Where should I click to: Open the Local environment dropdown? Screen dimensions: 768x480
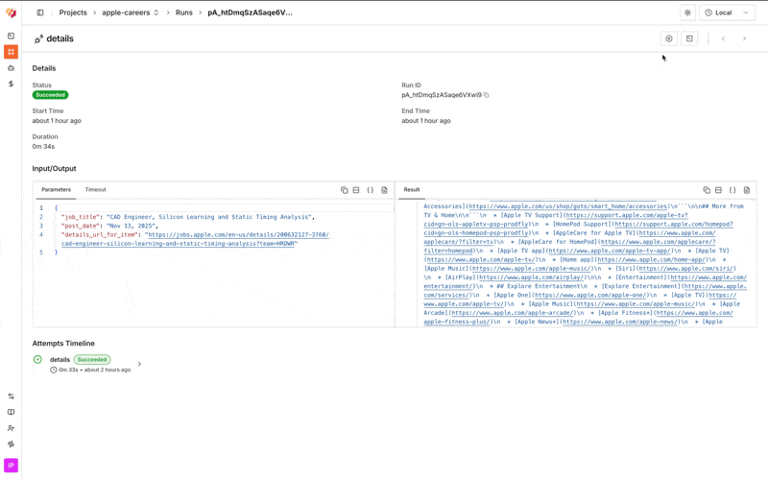point(727,12)
